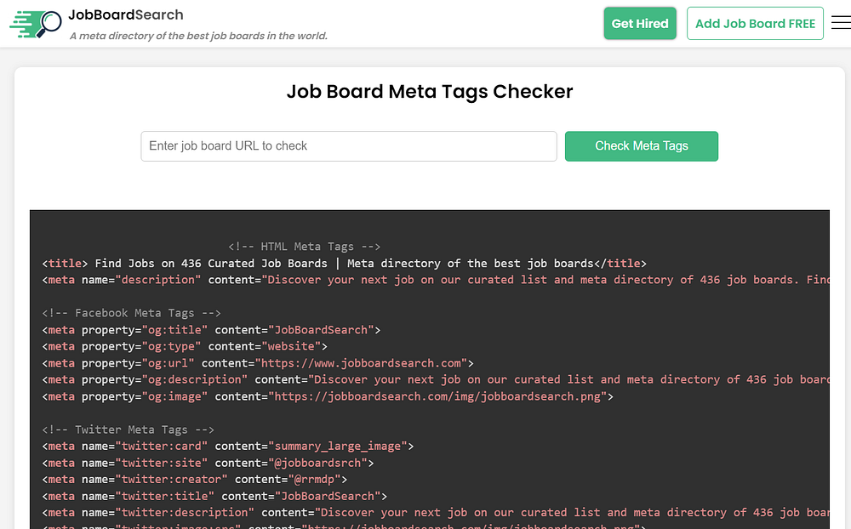851x529 pixels.
Task: Click Add Job Board FREE button
Action: point(755,24)
